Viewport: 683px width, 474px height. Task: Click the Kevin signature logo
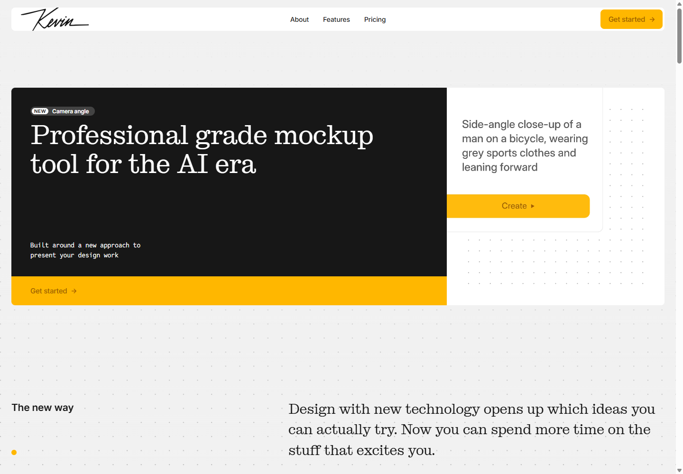pyautogui.click(x=55, y=19)
